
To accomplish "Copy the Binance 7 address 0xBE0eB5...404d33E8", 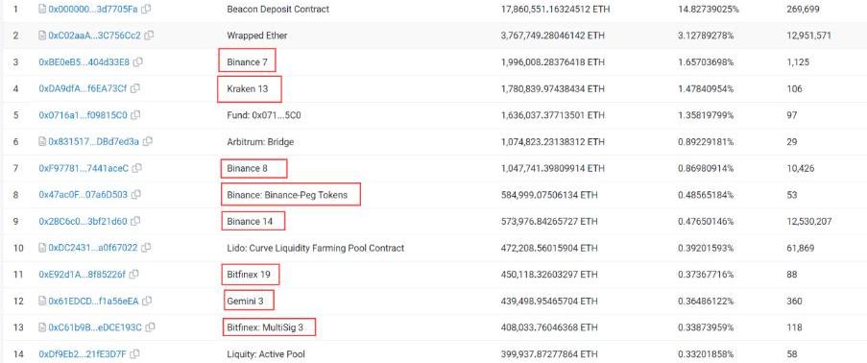I will (x=137, y=62).
